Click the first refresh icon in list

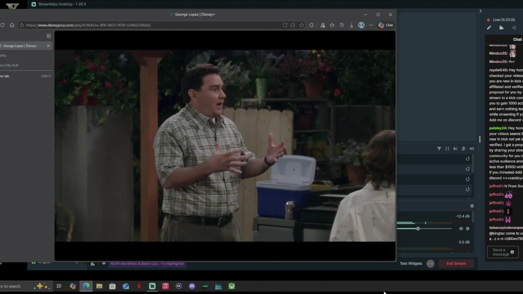coord(467,159)
